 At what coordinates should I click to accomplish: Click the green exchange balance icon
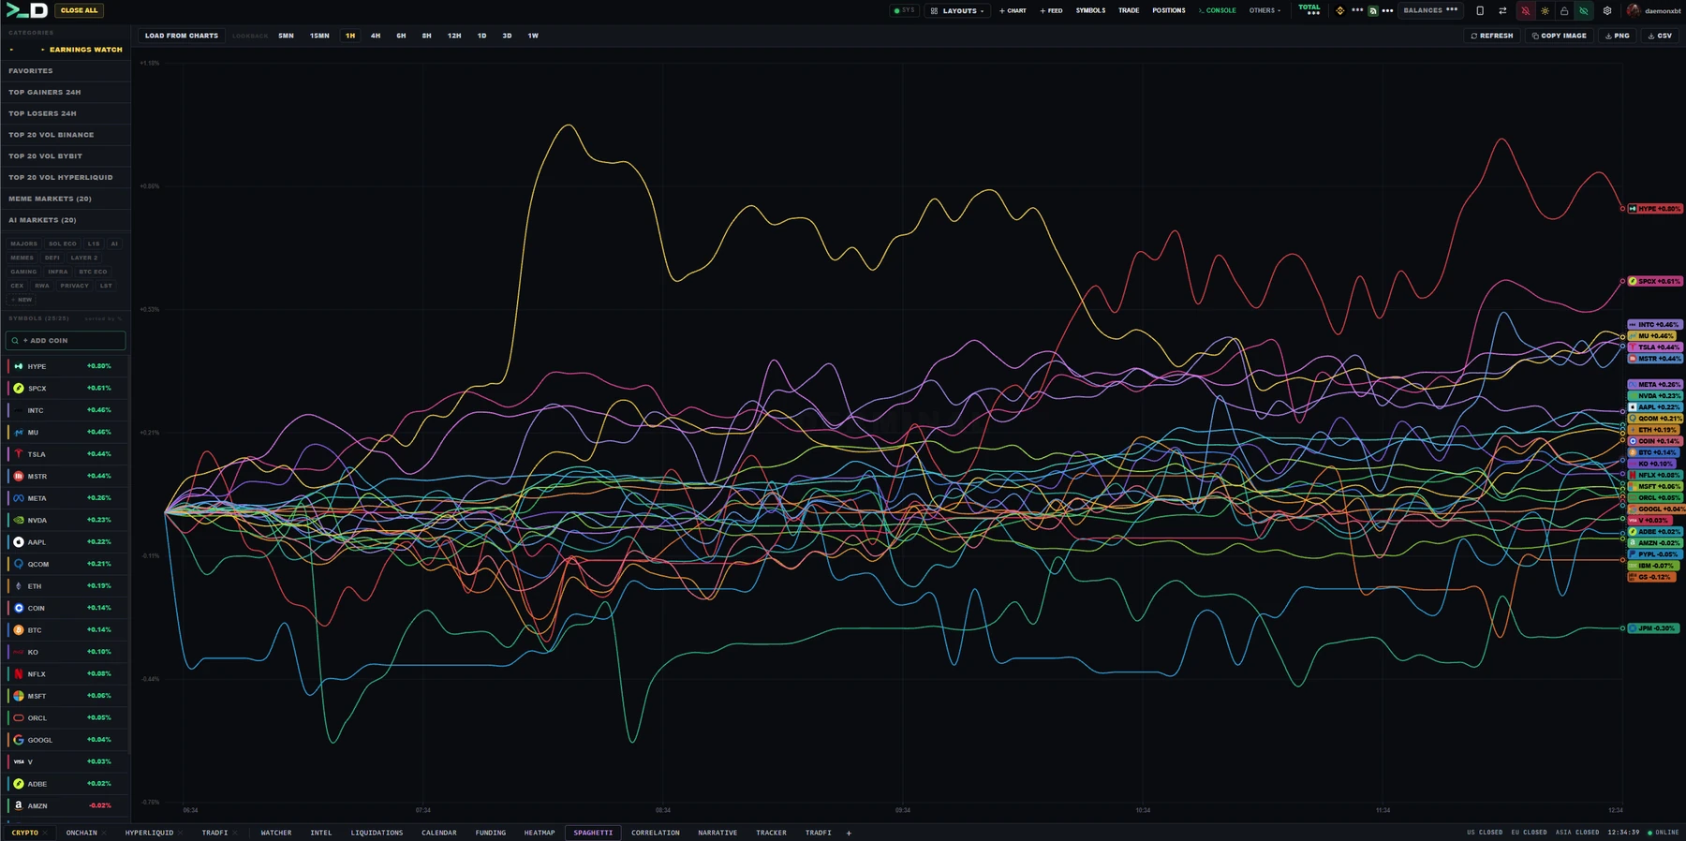point(1373,11)
